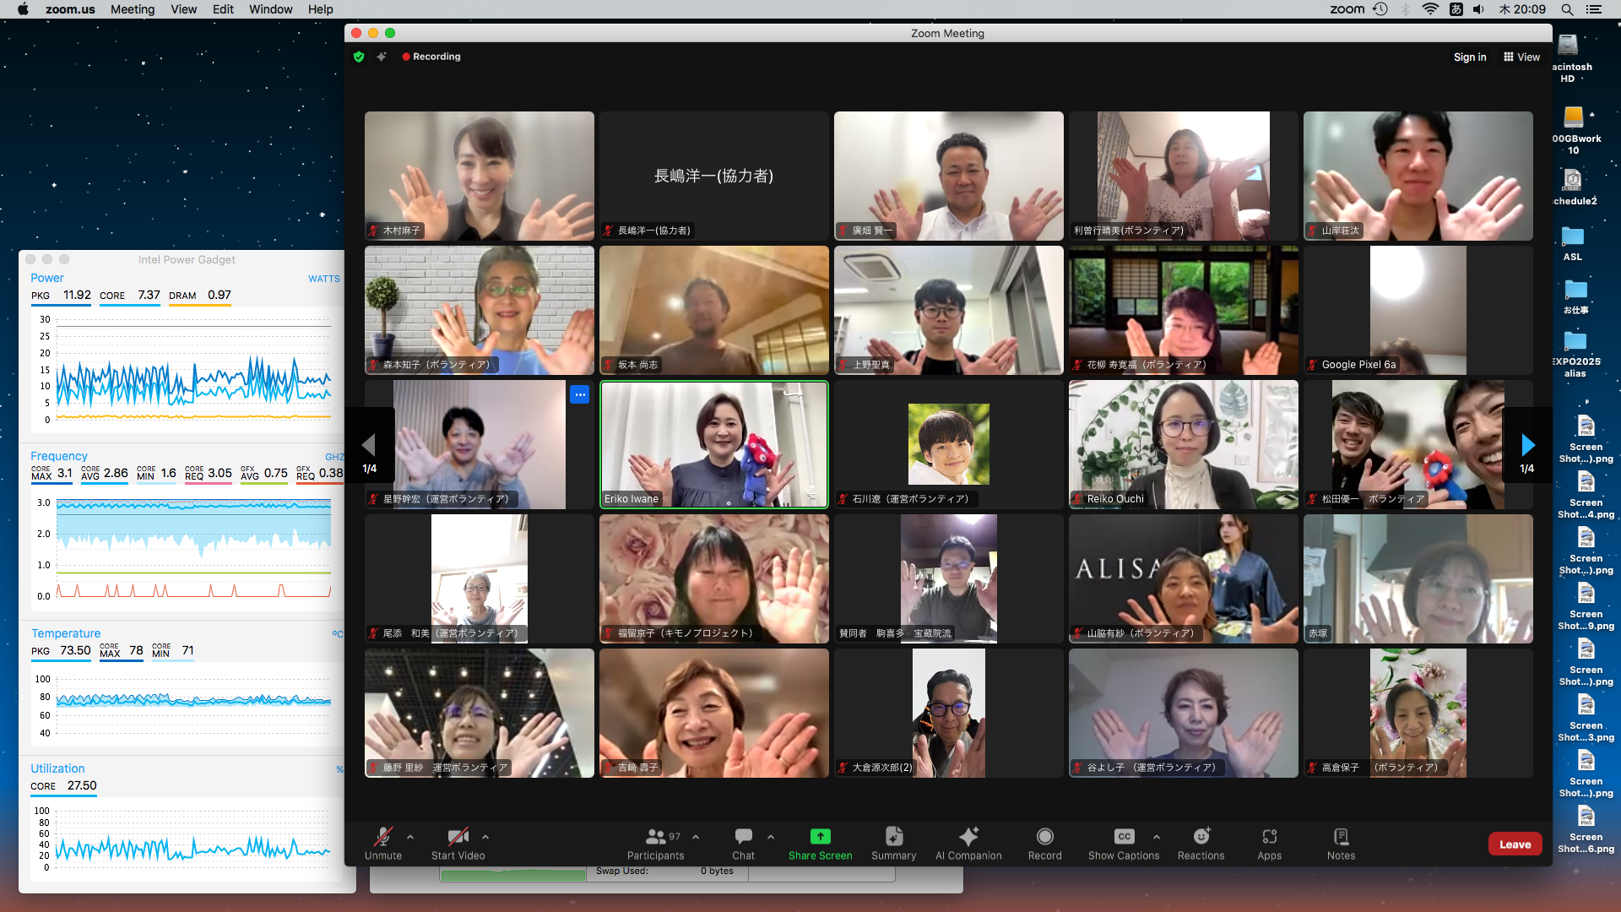Screen dimensions: 1621x912
Task: Open the Meeting menu in menu bar
Action: [x=133, y=9]
